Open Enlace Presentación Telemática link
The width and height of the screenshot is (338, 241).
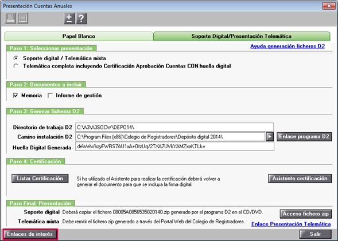pyautogui.click(x=291, y=224)
